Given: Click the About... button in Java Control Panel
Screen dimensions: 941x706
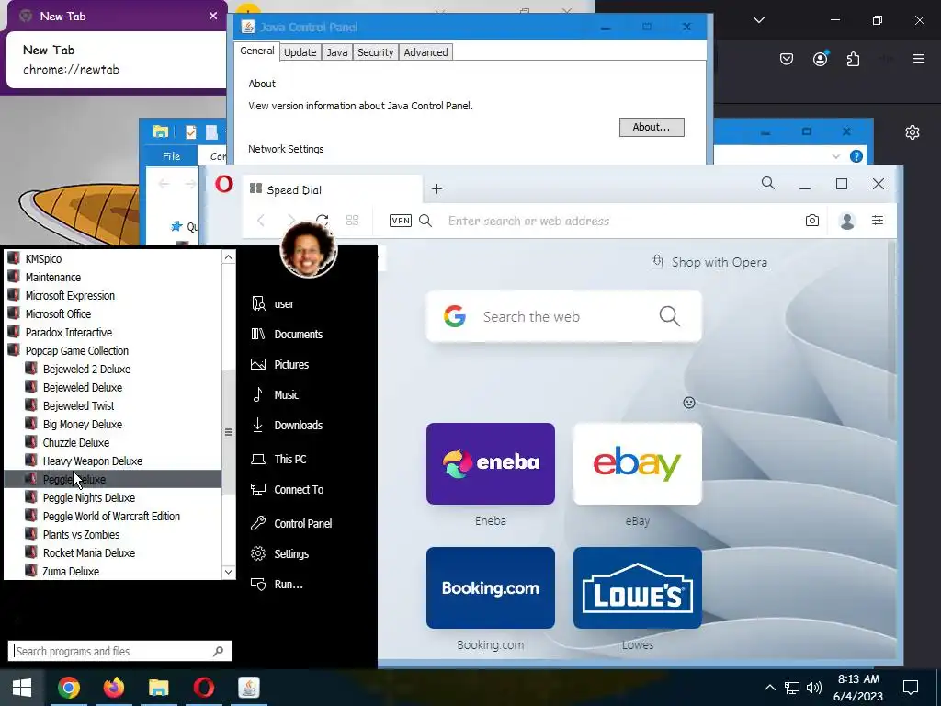Looking at the screenshot, I should coord(652,127).
